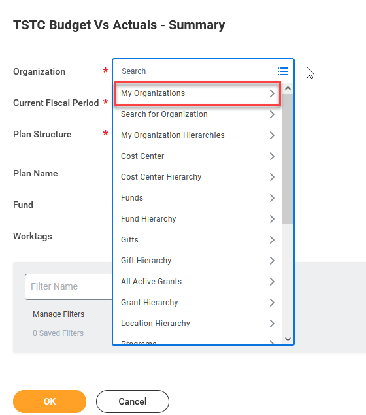The height and width of the screenshot is (415, 366).
Task: Open the Manage Filters link
Action: (x=58, y=314)
